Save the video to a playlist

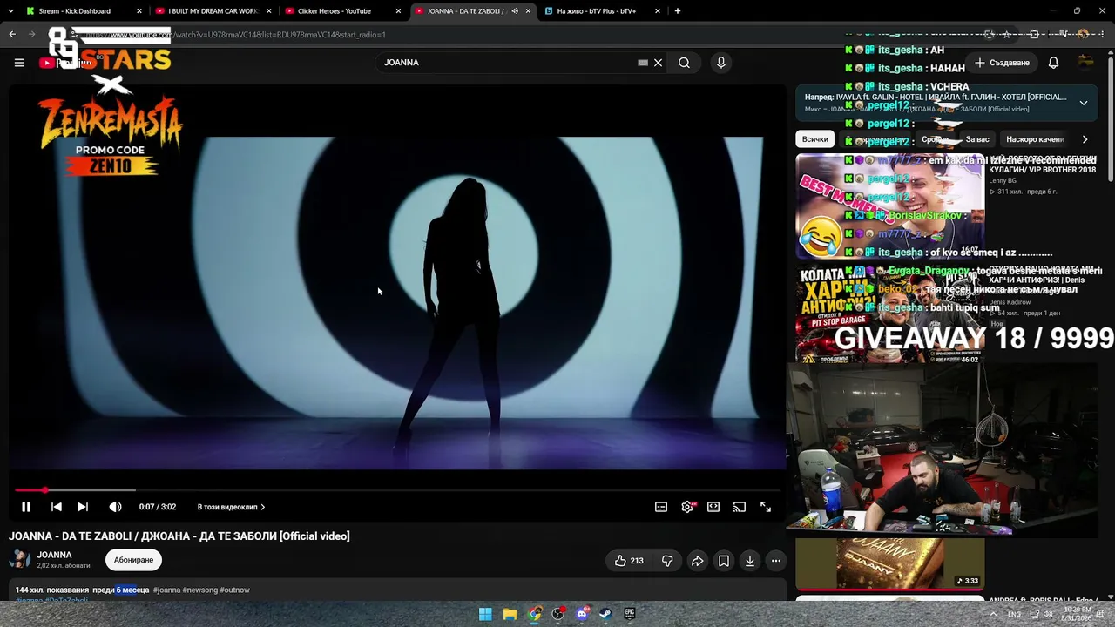pos(723,561)
